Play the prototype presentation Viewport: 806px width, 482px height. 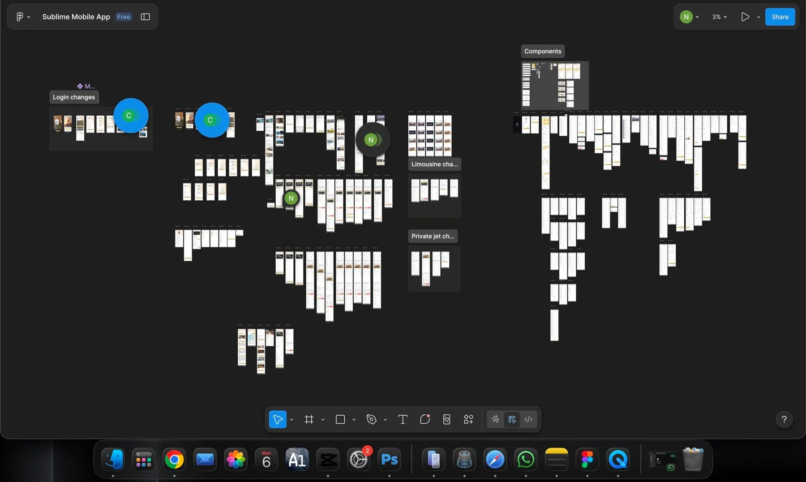(x=745, y=17)
